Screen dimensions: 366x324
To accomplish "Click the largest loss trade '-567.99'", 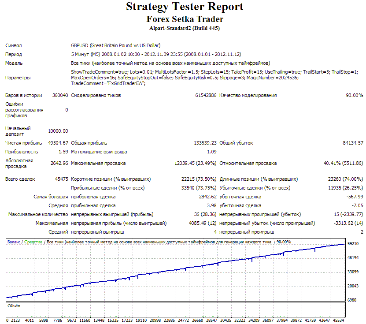I will pyautogui.click(x=355, y=197).
